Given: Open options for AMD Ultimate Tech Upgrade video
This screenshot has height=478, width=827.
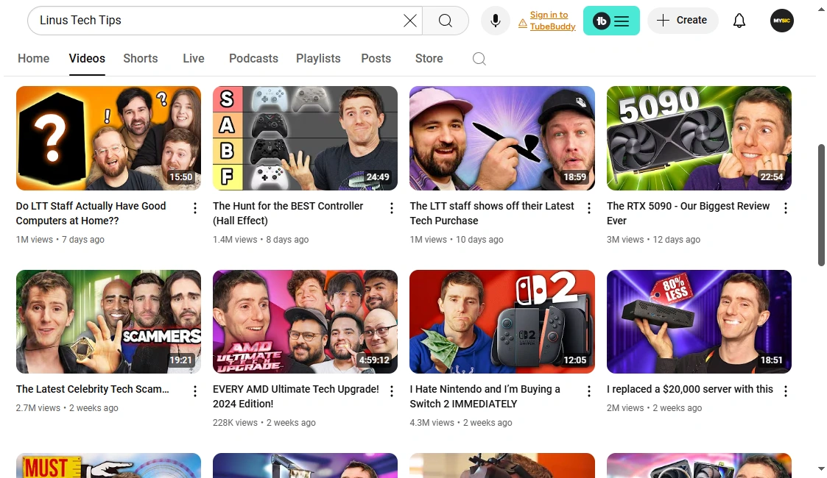Looking at the screenshot, I should click(392, 391).
